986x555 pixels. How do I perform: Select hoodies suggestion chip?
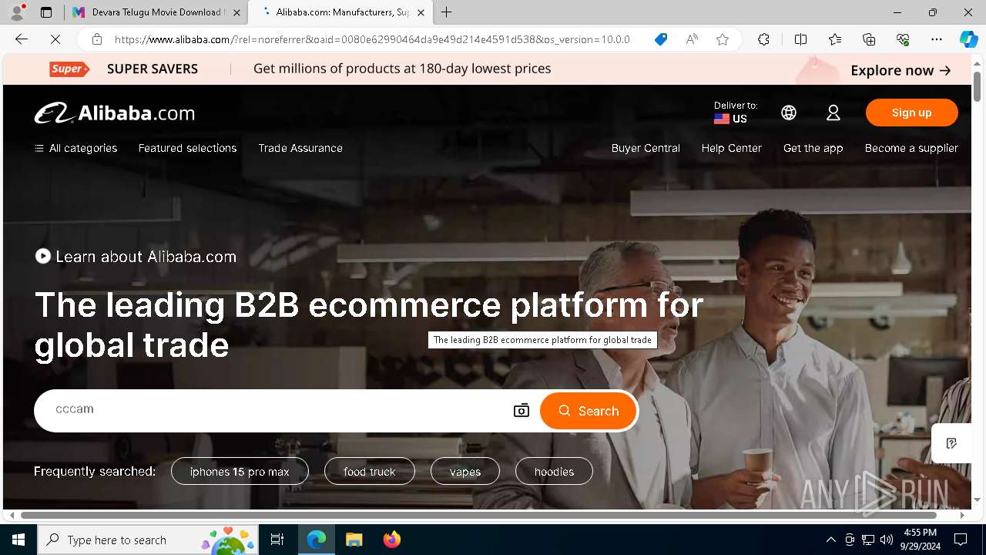(x=554, y=471)
